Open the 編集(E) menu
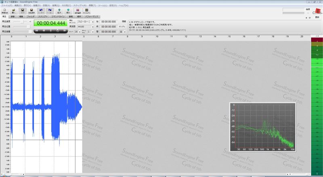This screenshot has width=323, height=177. pos(18,6)
